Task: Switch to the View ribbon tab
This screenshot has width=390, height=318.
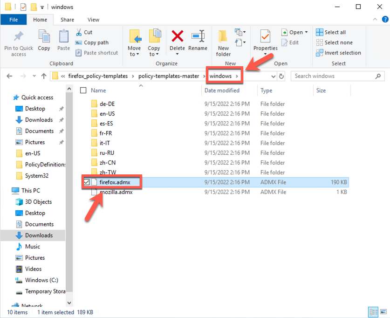Action: 93,20
